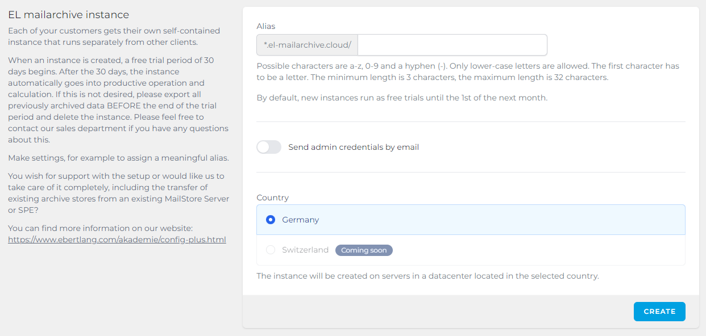Click the Germany country label text
Screen dimensions: 706x336
coord(300,220)
